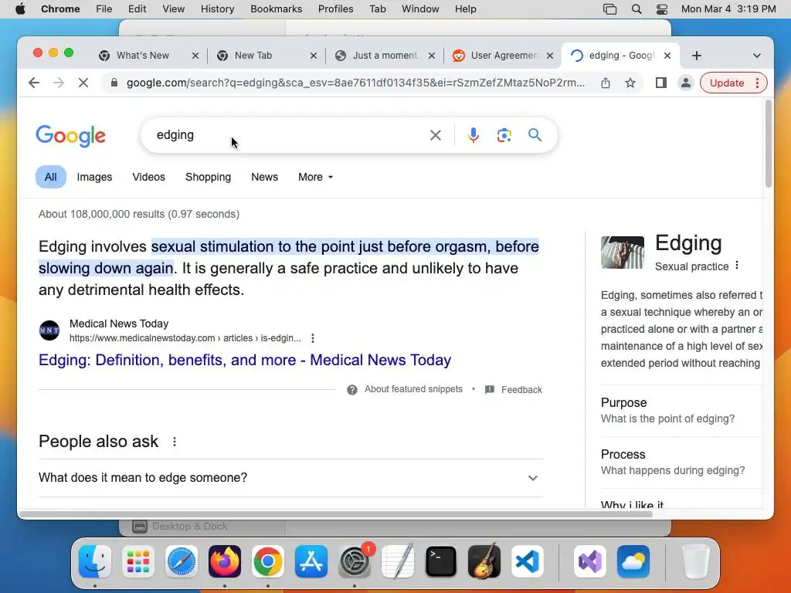The height and width of the screenshot is (593, 791).
Task: Open the Process section
Action: [x=681, y=462]
